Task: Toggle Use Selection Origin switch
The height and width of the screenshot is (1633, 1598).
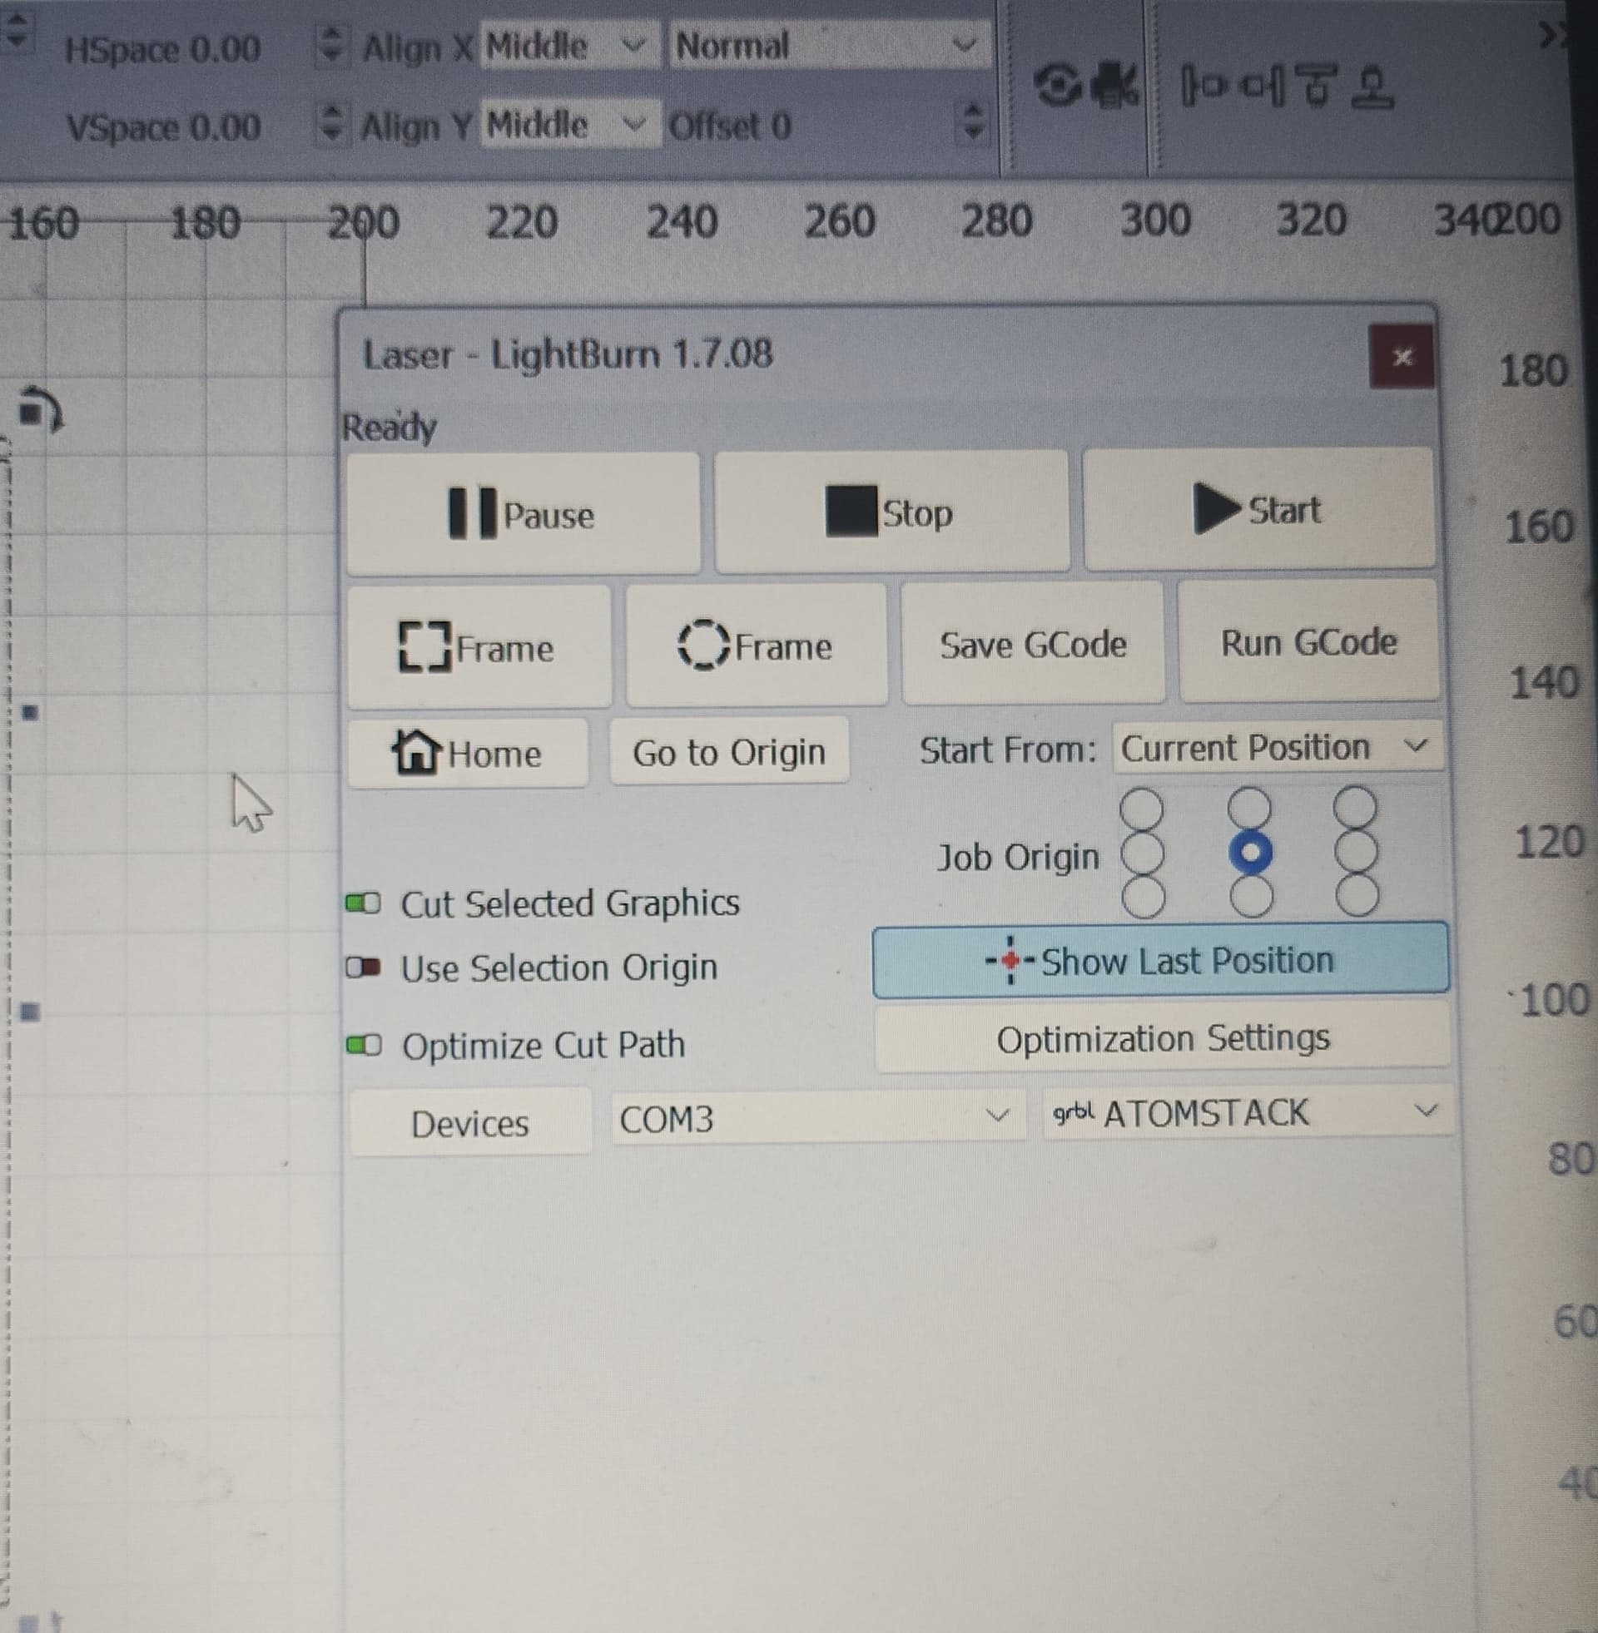Action: click(x=364, y=967)
